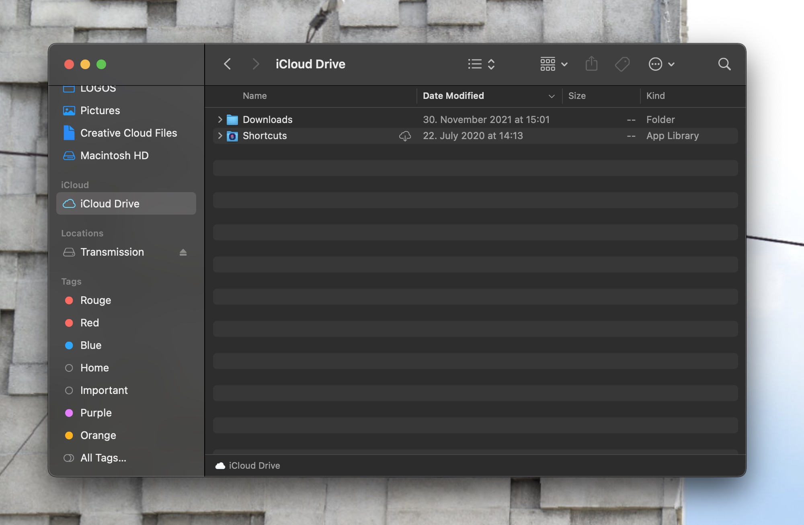This screenshot has width=804, height=525.
Task: Click the Transmission disk icon
Action: (69, 252)
